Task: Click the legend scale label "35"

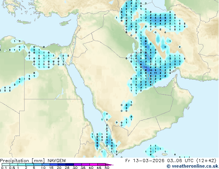Action: tap(83, 168)
